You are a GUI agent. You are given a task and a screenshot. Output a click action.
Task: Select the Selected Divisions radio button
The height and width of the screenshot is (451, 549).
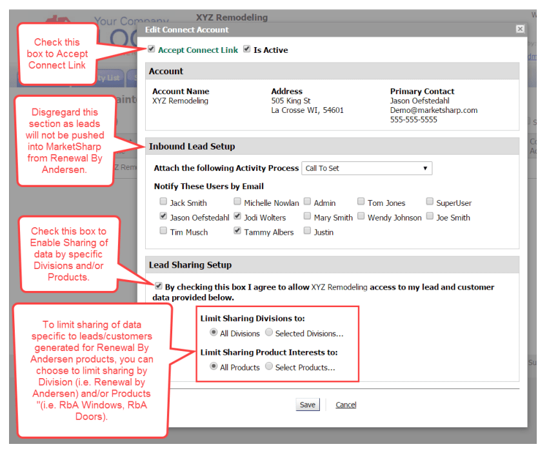point(269,332)
